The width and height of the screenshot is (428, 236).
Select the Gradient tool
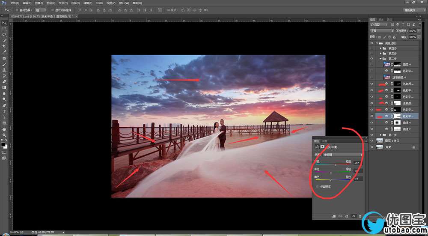[4, 87]
